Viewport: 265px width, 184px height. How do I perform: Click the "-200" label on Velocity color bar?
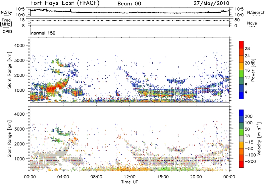(x=250, y=161)
